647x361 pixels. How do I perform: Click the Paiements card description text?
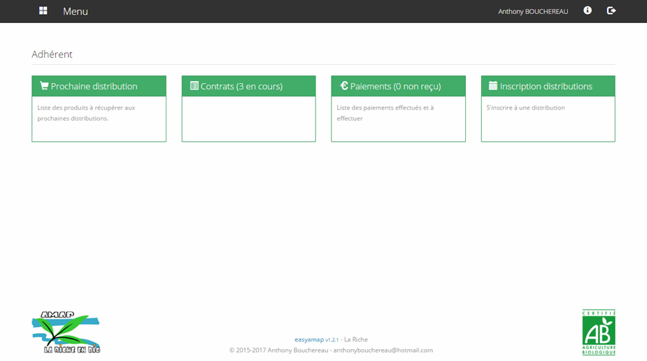pos(385,113)
